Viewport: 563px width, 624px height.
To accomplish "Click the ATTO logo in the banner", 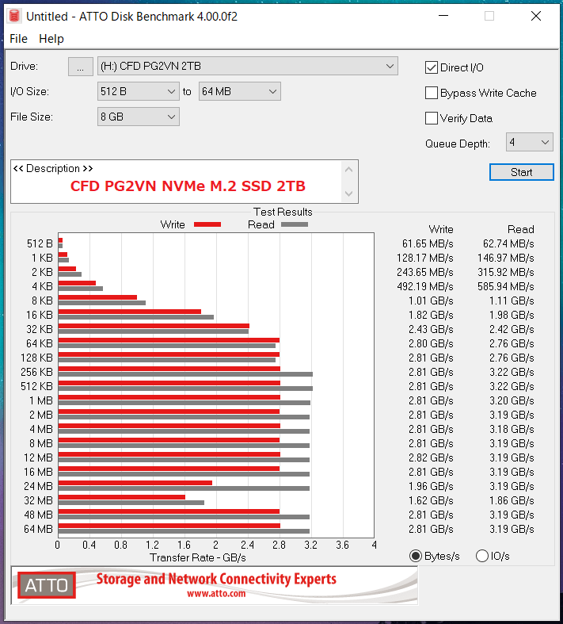I will [47, 585].
